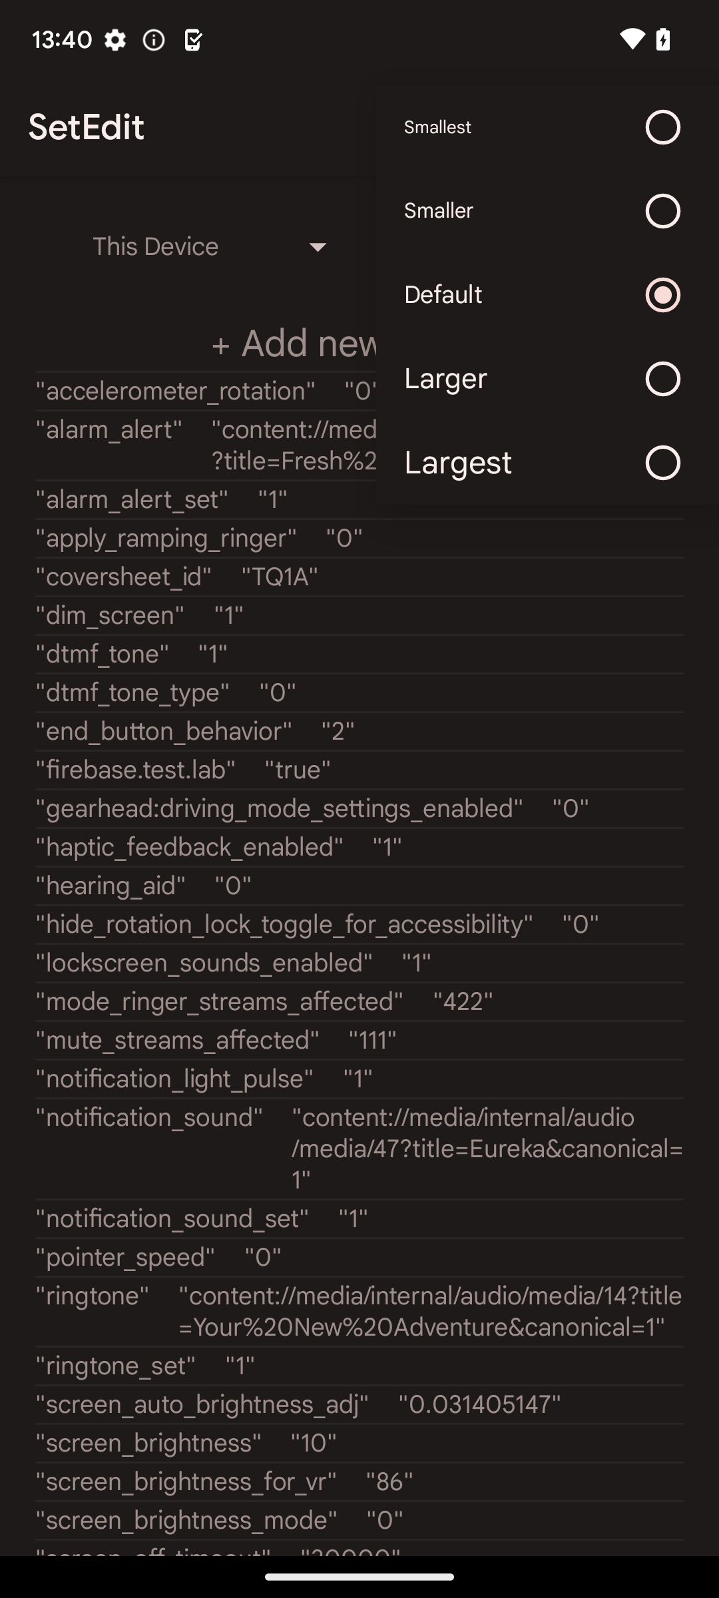719x1598 pixels.
Task: Select the ringtone setting row
Action: [359, 1311]
